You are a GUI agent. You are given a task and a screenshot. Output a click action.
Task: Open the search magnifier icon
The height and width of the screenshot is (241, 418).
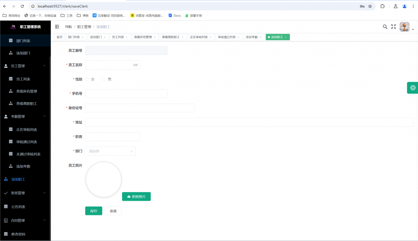[x=385, y=27]
